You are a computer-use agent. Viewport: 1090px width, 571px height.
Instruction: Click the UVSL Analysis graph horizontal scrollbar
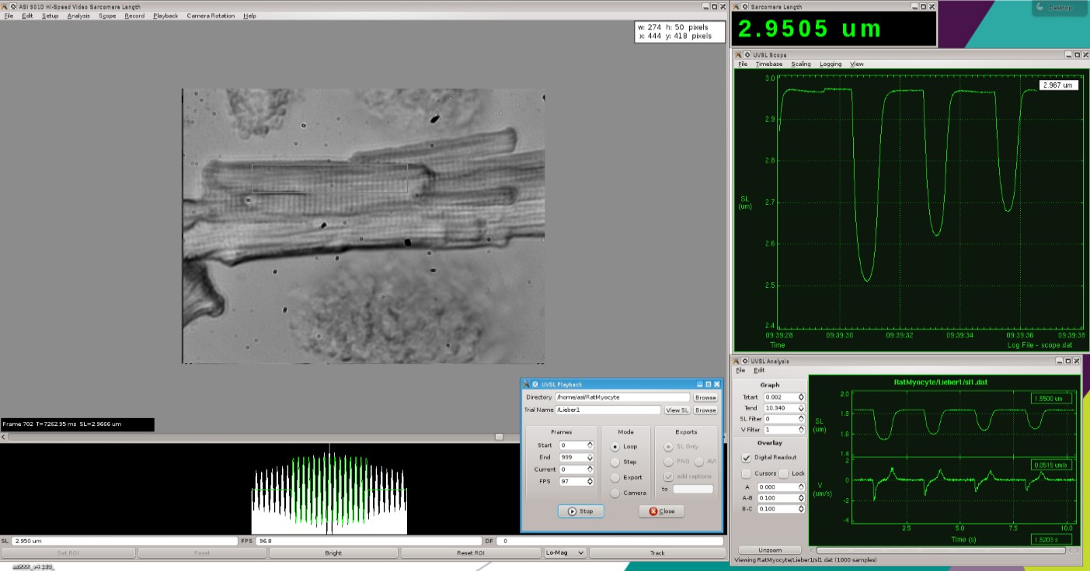(x=942, y=550)
